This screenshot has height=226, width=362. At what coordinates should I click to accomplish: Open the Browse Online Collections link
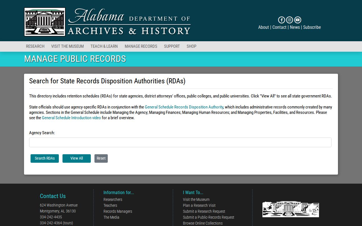203,223
